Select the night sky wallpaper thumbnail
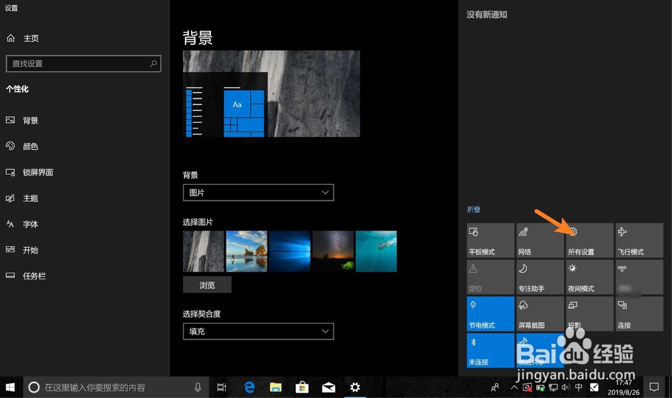This screenshot has height=398, width=672. [x=333, y=251]
